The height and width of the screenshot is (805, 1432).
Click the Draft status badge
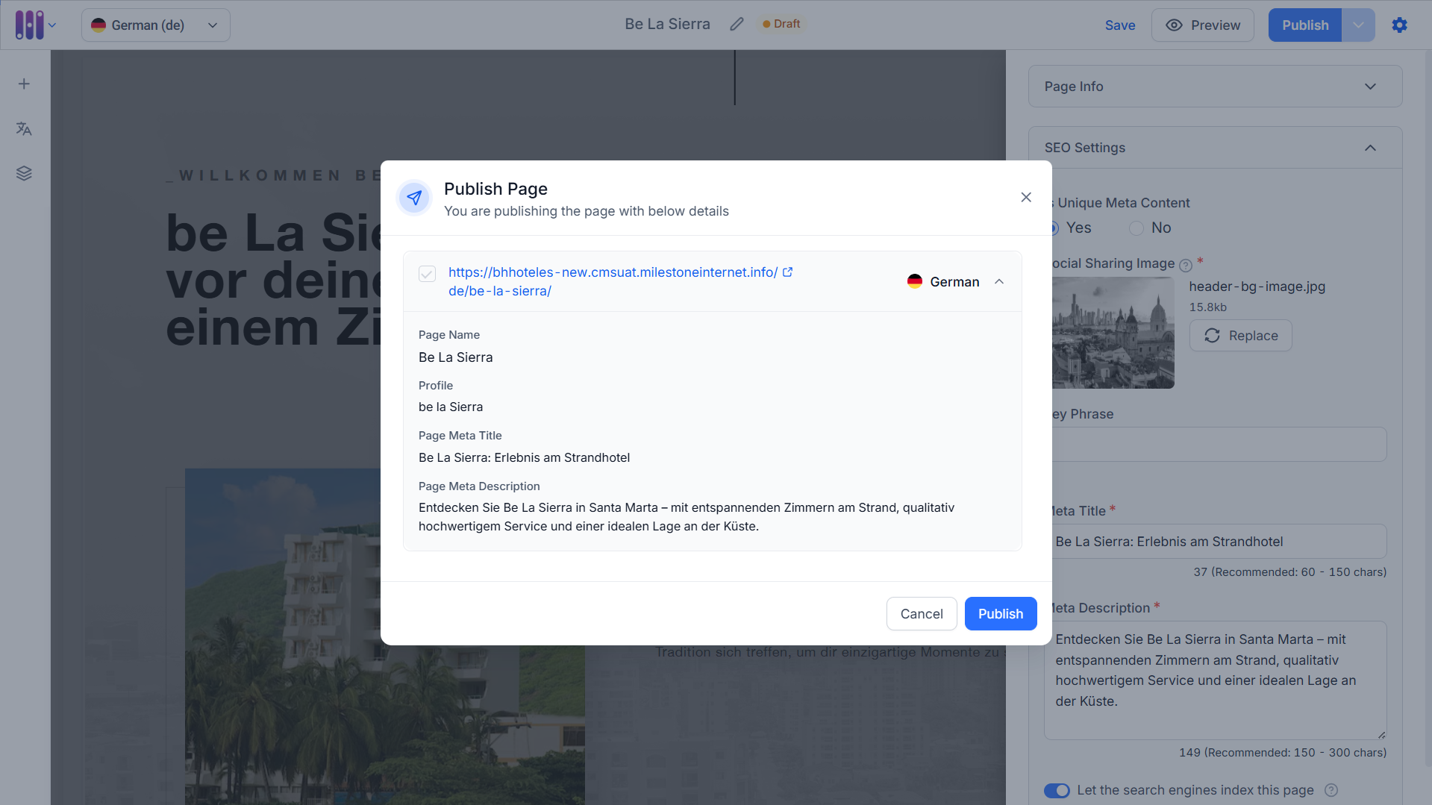[x=781, y=24]
